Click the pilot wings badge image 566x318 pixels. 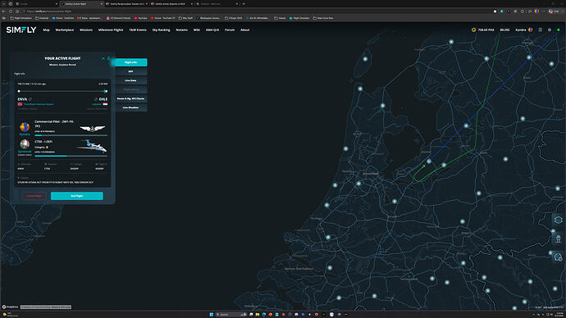(93, 129)
